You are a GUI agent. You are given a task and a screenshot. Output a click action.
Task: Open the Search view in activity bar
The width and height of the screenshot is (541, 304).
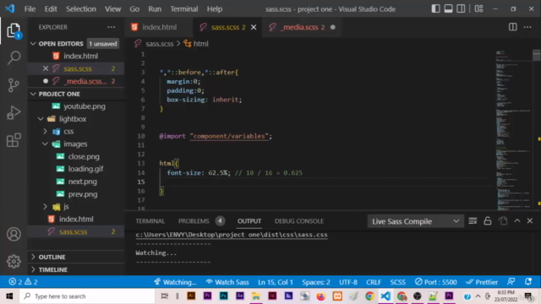tap(14, 57)
